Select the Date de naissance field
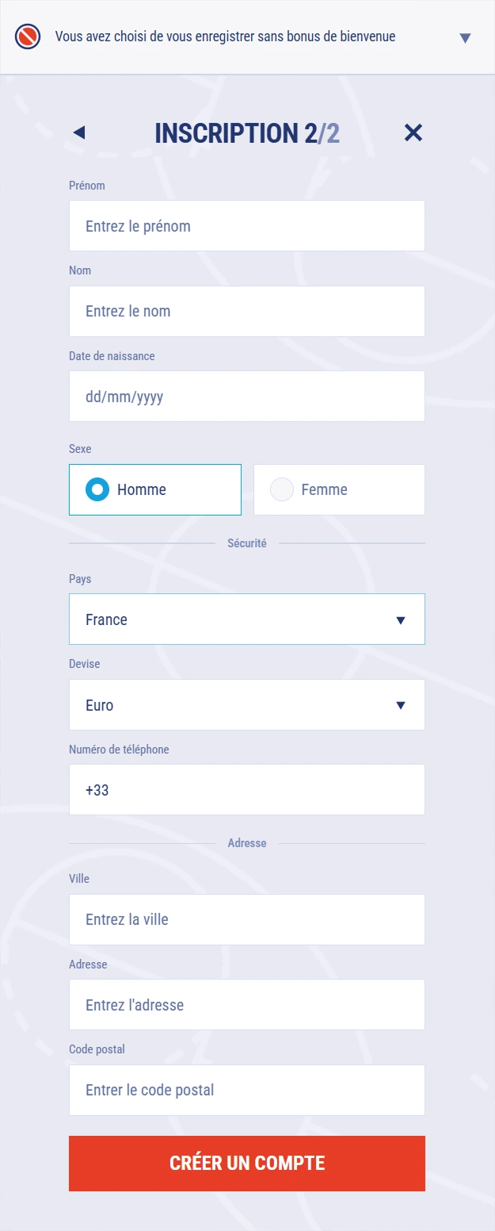The width and height of the screenshot is (495, 1231). tap(246, 397)
